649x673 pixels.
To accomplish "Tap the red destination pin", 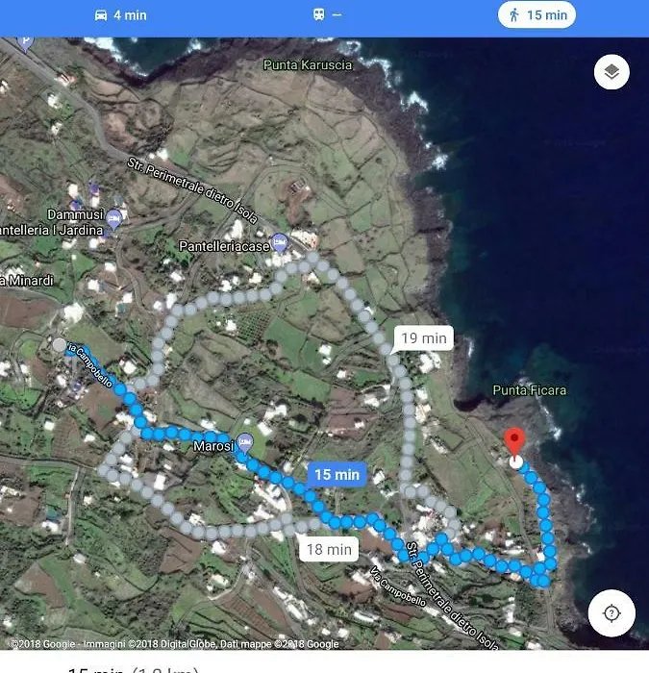I will click(514, 441).
